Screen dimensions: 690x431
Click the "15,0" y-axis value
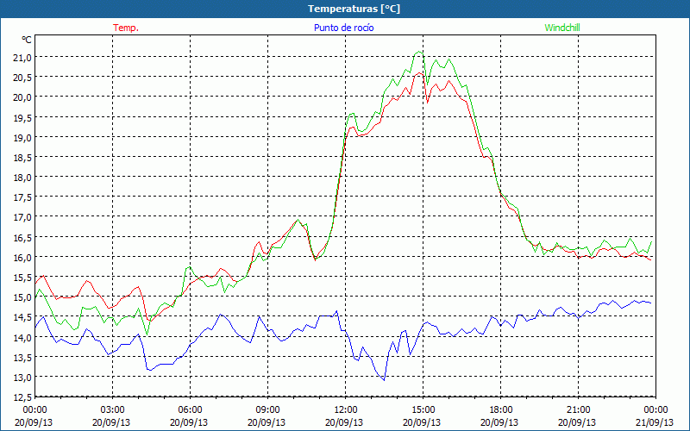coord(23,297)
